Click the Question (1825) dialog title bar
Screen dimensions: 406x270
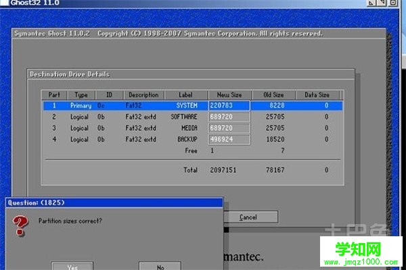coord(114,202)
